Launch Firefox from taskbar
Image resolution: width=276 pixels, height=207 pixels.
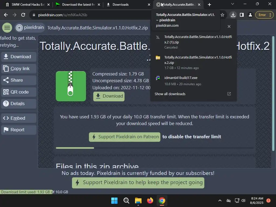(x=150, y=201)
